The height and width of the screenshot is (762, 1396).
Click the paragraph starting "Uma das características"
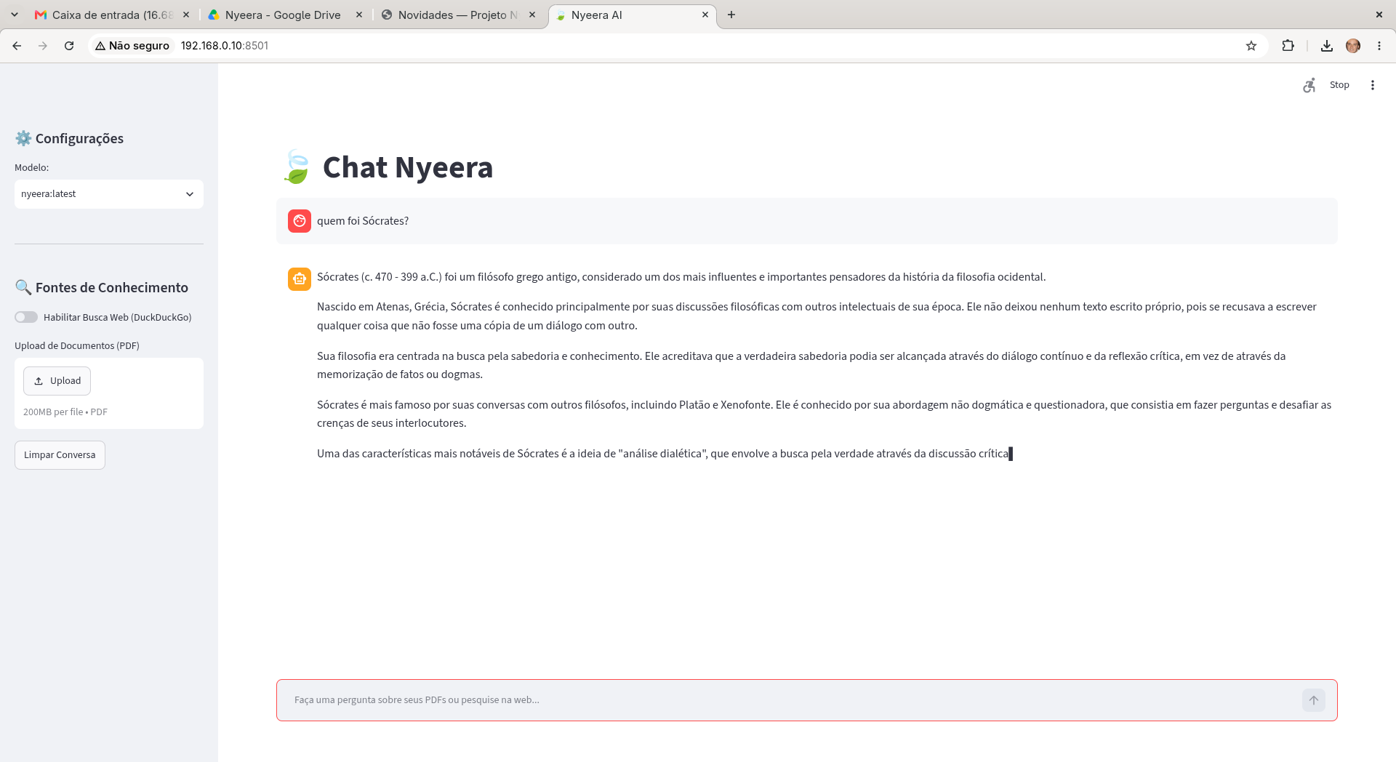click(663, 454)
